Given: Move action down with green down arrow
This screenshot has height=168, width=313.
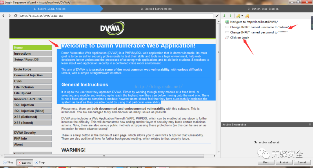Looking at the screenshot, I should coord(224,16).
